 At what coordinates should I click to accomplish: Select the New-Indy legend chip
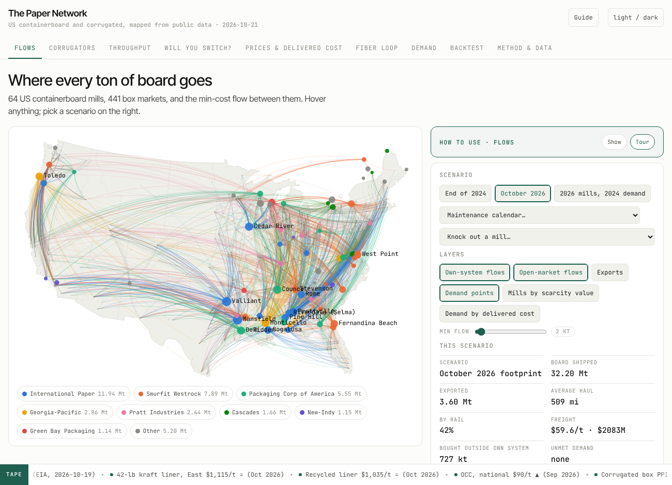(331, 413)
